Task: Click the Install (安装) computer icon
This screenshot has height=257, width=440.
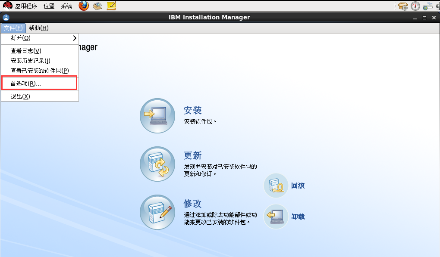Action: [157, 116]
